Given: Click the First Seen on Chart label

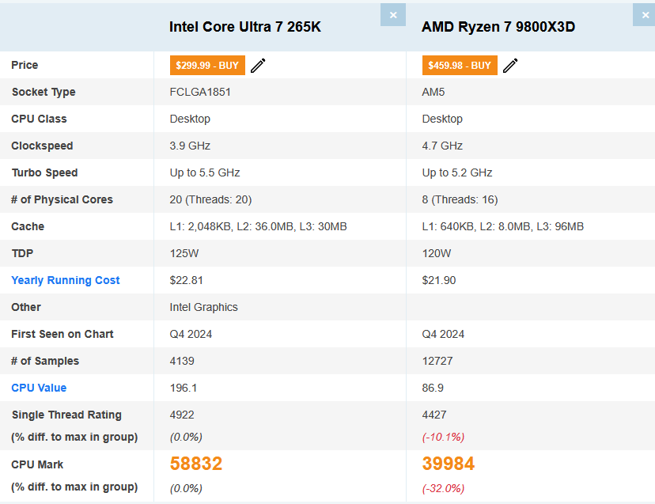Looking at the screenshot, I should pyautogui.click(x=62, y=334).
